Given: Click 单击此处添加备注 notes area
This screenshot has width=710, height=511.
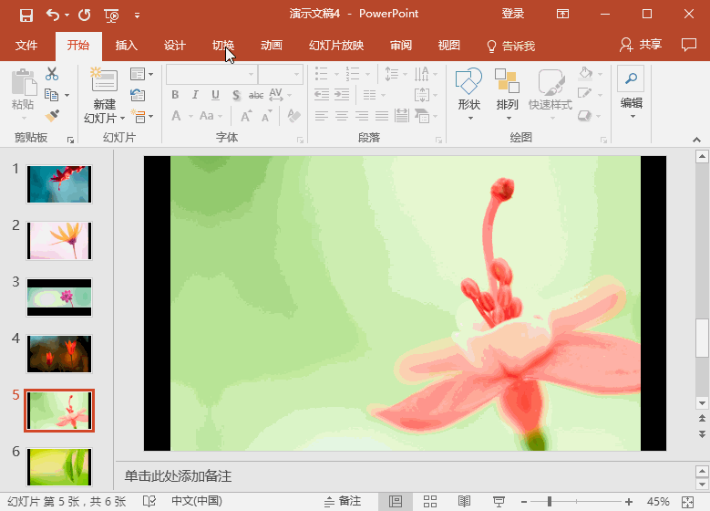Looking at the screenshot, I should pos(178,476).
